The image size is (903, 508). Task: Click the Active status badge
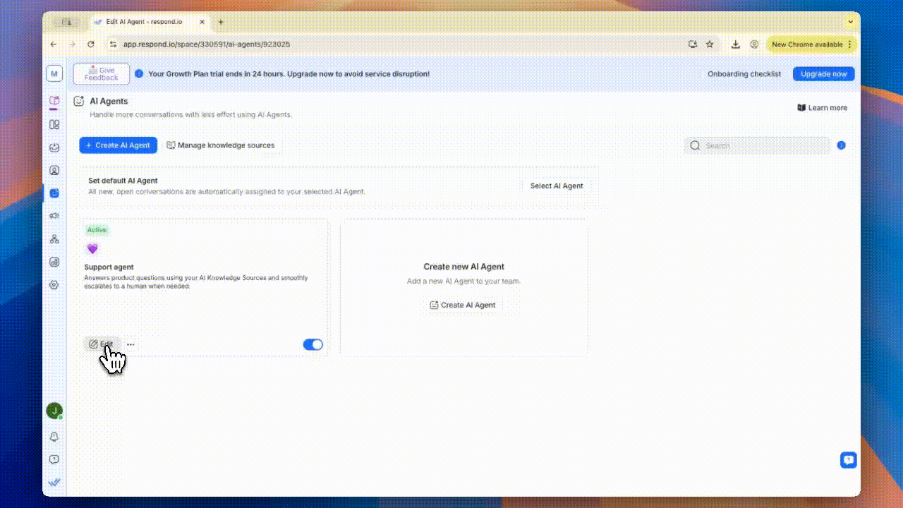[x=97, y=230]
